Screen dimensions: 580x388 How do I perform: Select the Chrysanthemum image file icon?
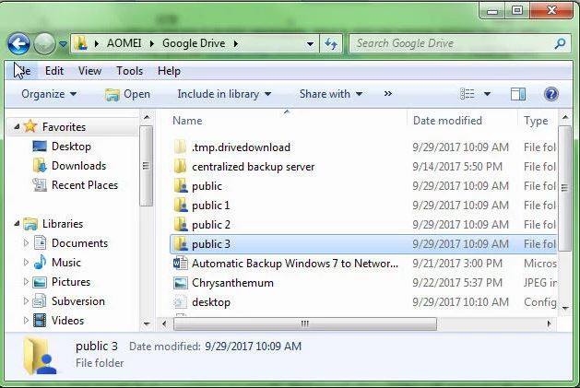180,283
